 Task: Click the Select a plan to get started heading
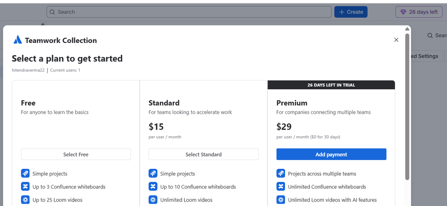coord(67,59)
